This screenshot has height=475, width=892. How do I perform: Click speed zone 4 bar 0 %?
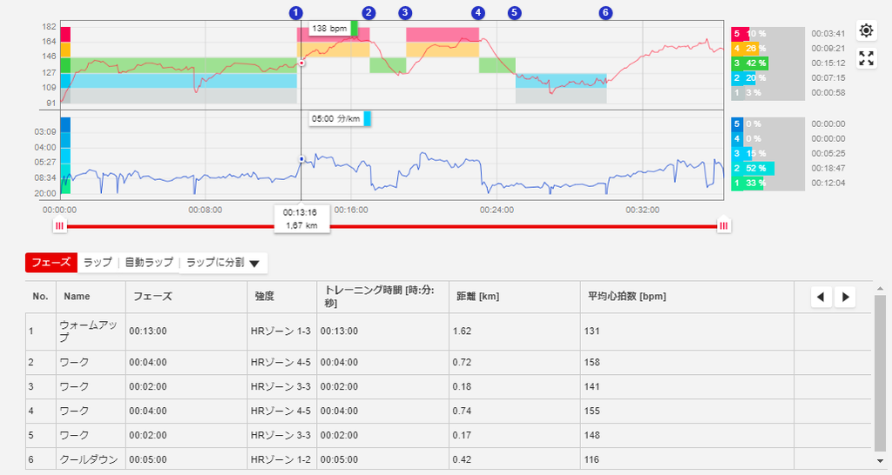tap(767, 138)
